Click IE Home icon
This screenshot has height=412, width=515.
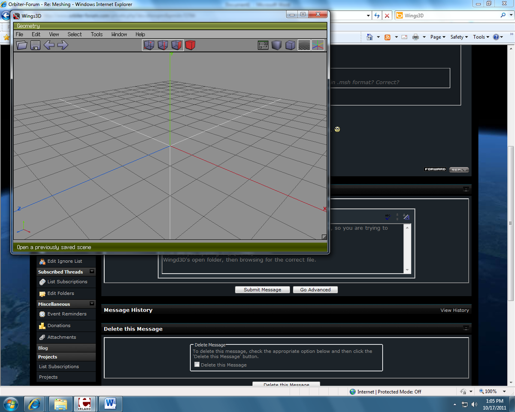(370, 37)
